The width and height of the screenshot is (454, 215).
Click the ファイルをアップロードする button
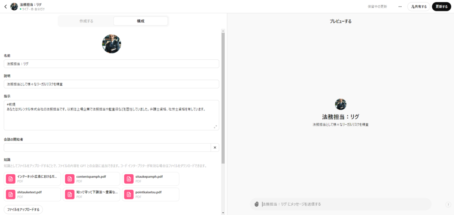coord(23,209)
